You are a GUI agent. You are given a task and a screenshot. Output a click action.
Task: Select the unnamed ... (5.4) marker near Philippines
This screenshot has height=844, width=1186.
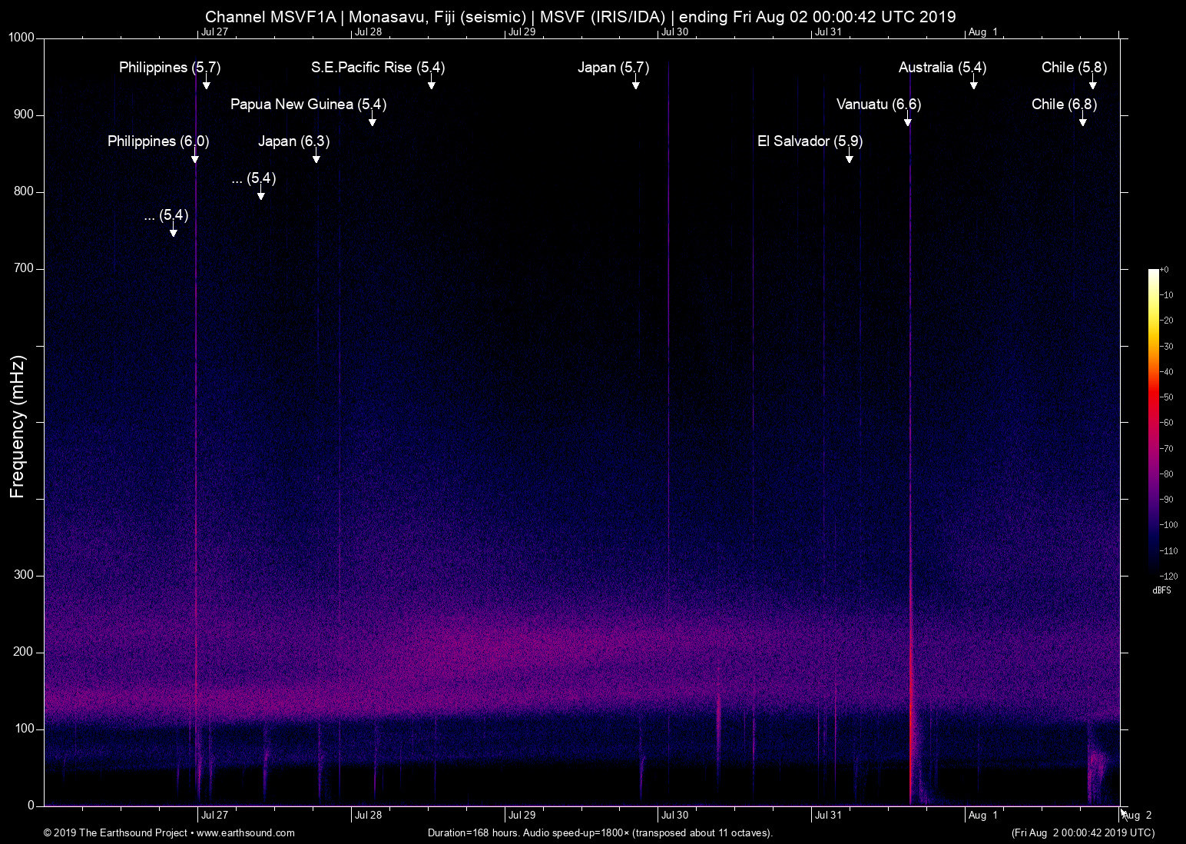[x=165, y=216]
